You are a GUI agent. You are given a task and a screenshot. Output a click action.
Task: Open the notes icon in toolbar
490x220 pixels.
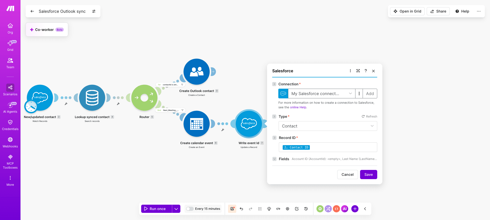pyautogui.click(x=297, y=209)
